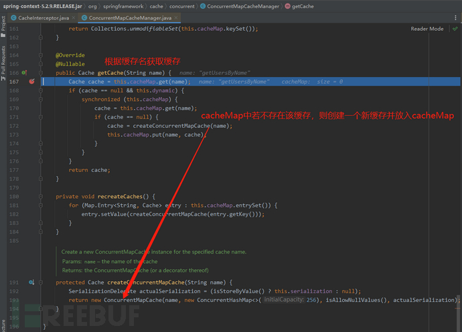The height and width of the screenshot is (332, 462).
Task: Click the 'return cache;' statement
Action: pos(89,170)
